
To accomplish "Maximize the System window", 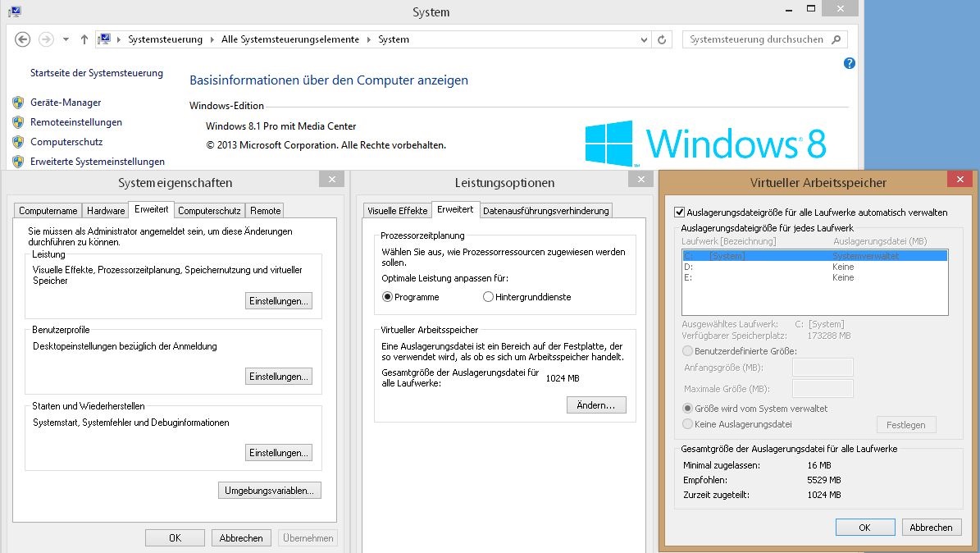I will coord(810,8).
